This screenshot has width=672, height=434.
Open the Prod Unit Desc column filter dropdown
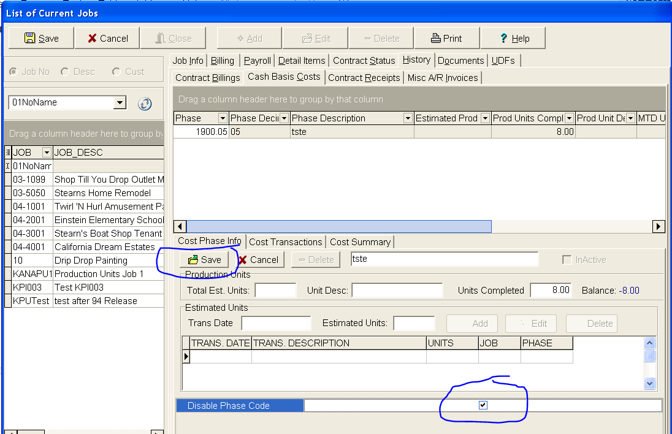point(630,118)
